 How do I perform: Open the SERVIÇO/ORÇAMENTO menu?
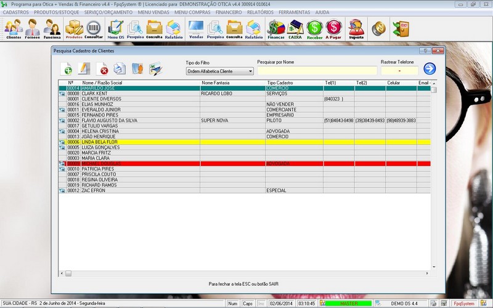pyautogui.click(x=108, y=12)
